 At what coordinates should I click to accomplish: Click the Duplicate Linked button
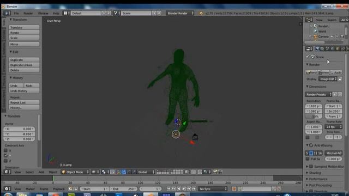[x=24, y=65]
